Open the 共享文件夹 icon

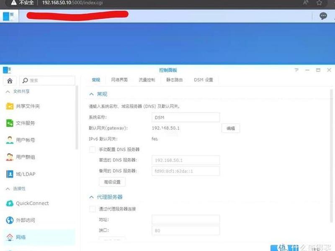10,106
